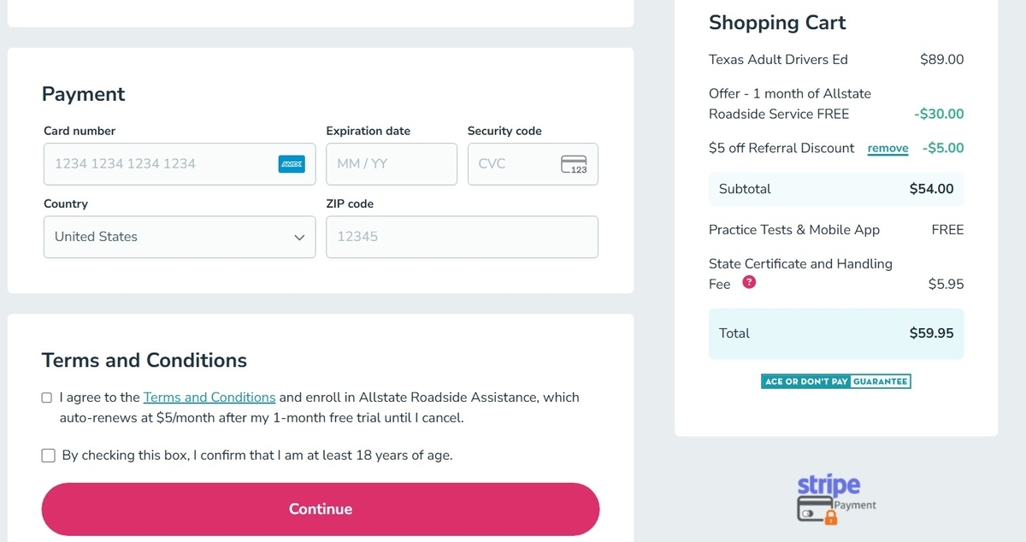
Task: Click the CVC card icon in the security field
Action: point(574,164)
